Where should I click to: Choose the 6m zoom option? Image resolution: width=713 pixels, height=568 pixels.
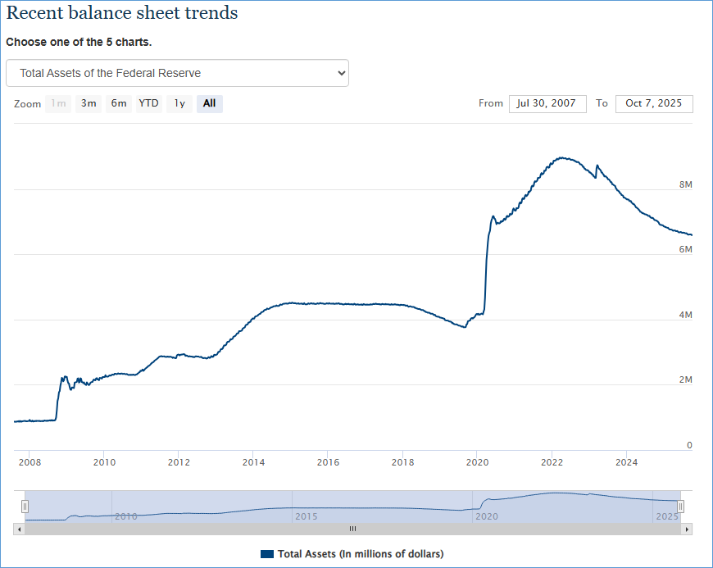pyautogui.click(x=119, y=103)
